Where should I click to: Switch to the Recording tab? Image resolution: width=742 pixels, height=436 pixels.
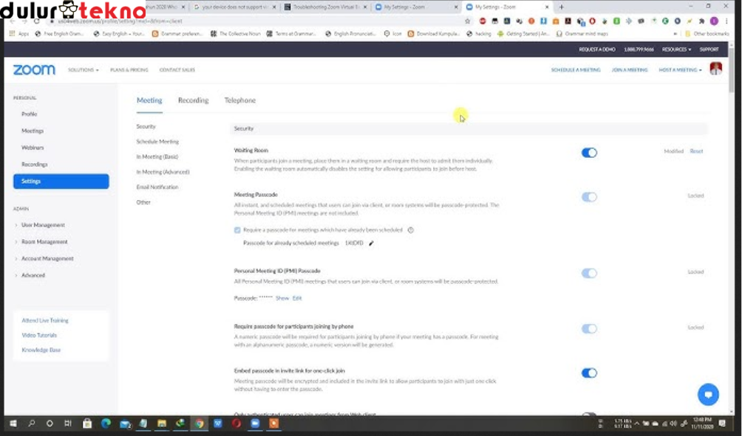(193, 100)
